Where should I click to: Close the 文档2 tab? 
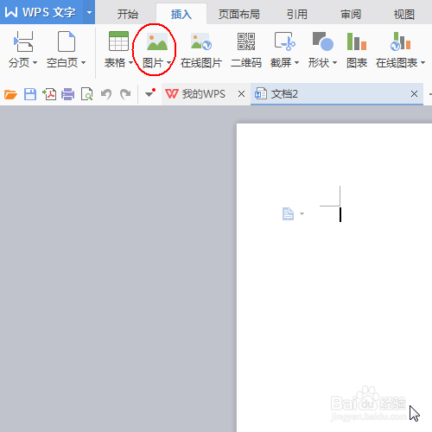tap(414, 94)
